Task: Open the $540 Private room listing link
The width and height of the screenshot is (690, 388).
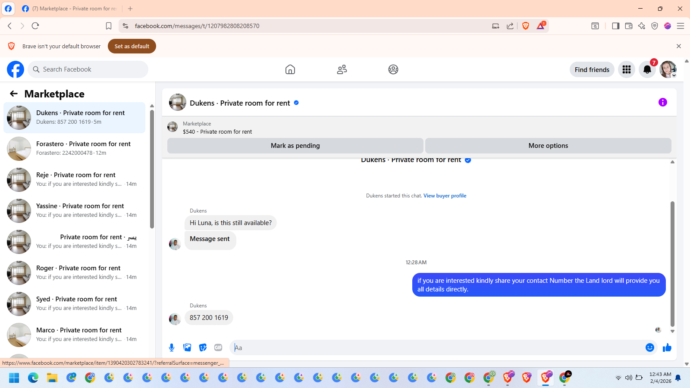Action: tap(217, 132)
